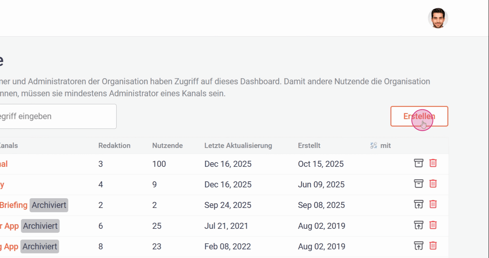Delete the channel created Jun 09, 2025

433,184
